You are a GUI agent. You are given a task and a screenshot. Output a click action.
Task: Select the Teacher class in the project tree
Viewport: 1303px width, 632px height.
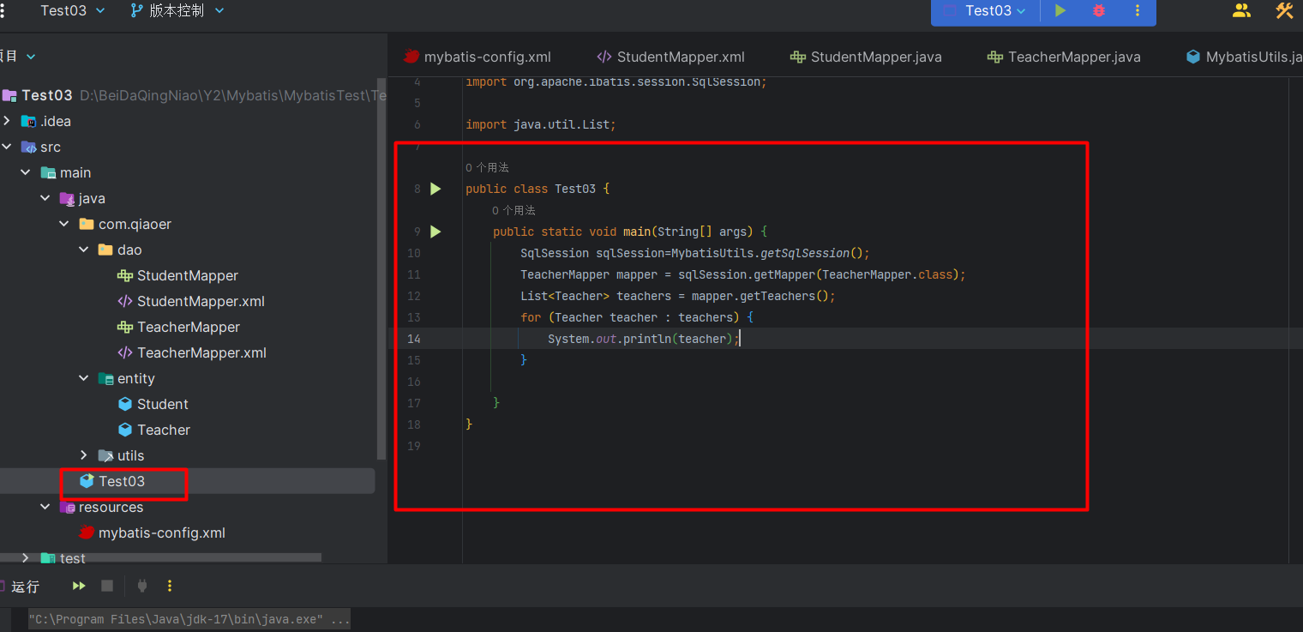click(x=163, y=430)
